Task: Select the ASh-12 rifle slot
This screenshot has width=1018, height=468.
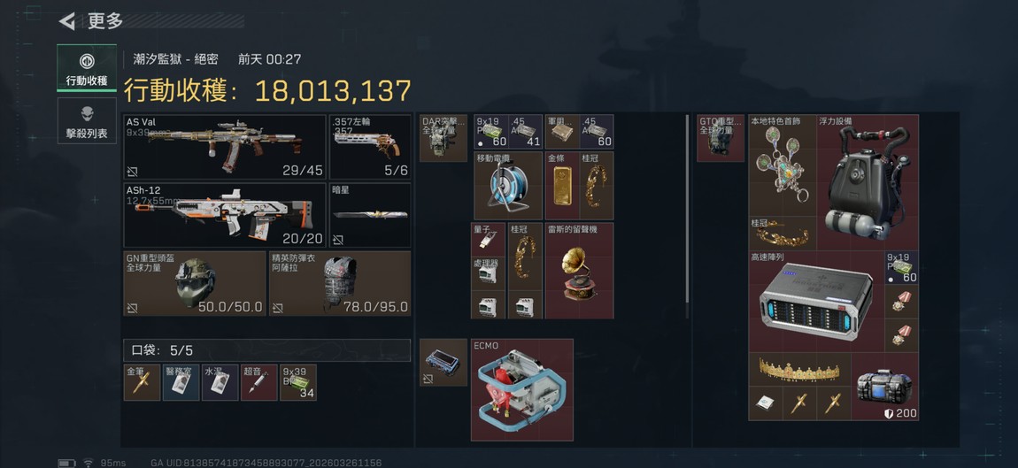Action: [x=225, y=215]
